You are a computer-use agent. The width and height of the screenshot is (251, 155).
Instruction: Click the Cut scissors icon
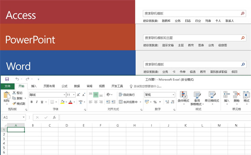click(14, 93)
